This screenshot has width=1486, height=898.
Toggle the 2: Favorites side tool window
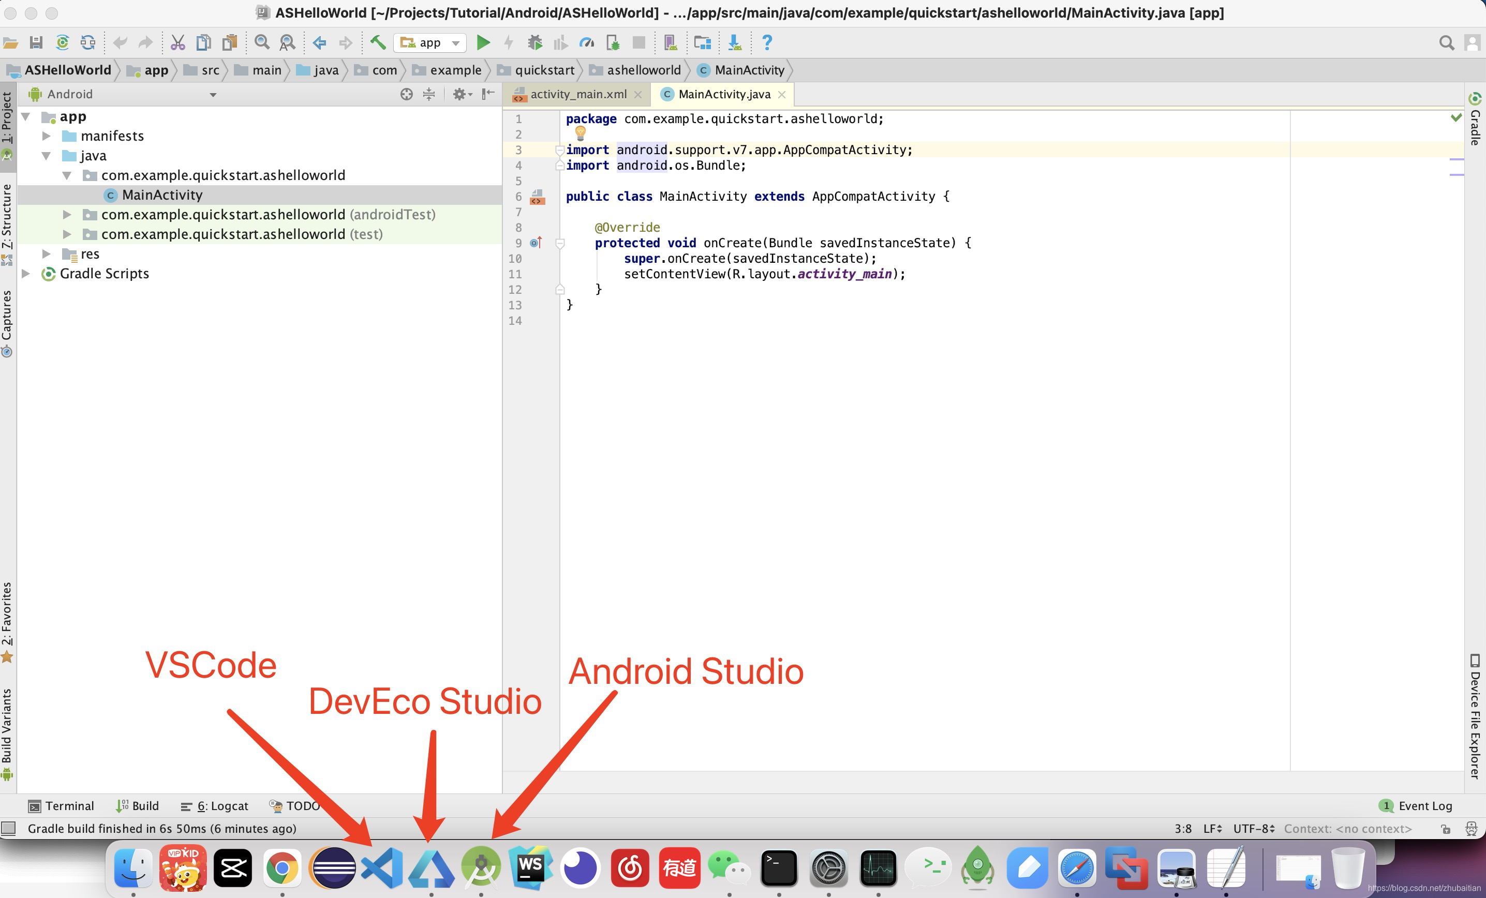click(7, 622)
